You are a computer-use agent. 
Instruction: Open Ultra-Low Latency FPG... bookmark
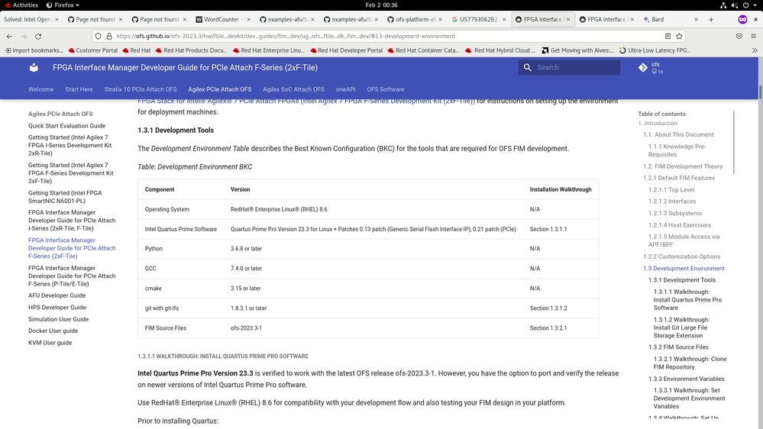coord(655,50)
